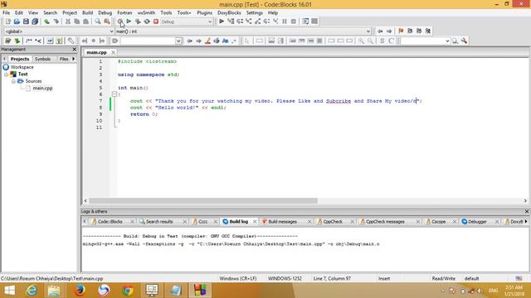This screenshot has width=531, height=298.
Task: Open the search text combo box dropdown
Action: pos(178,41)
